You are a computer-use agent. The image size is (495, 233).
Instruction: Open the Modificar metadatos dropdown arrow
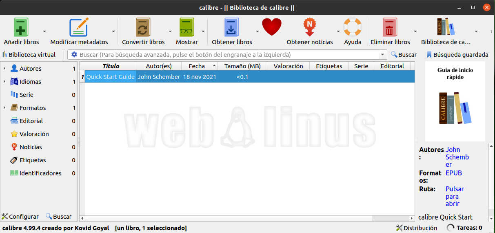pos(113,31)
